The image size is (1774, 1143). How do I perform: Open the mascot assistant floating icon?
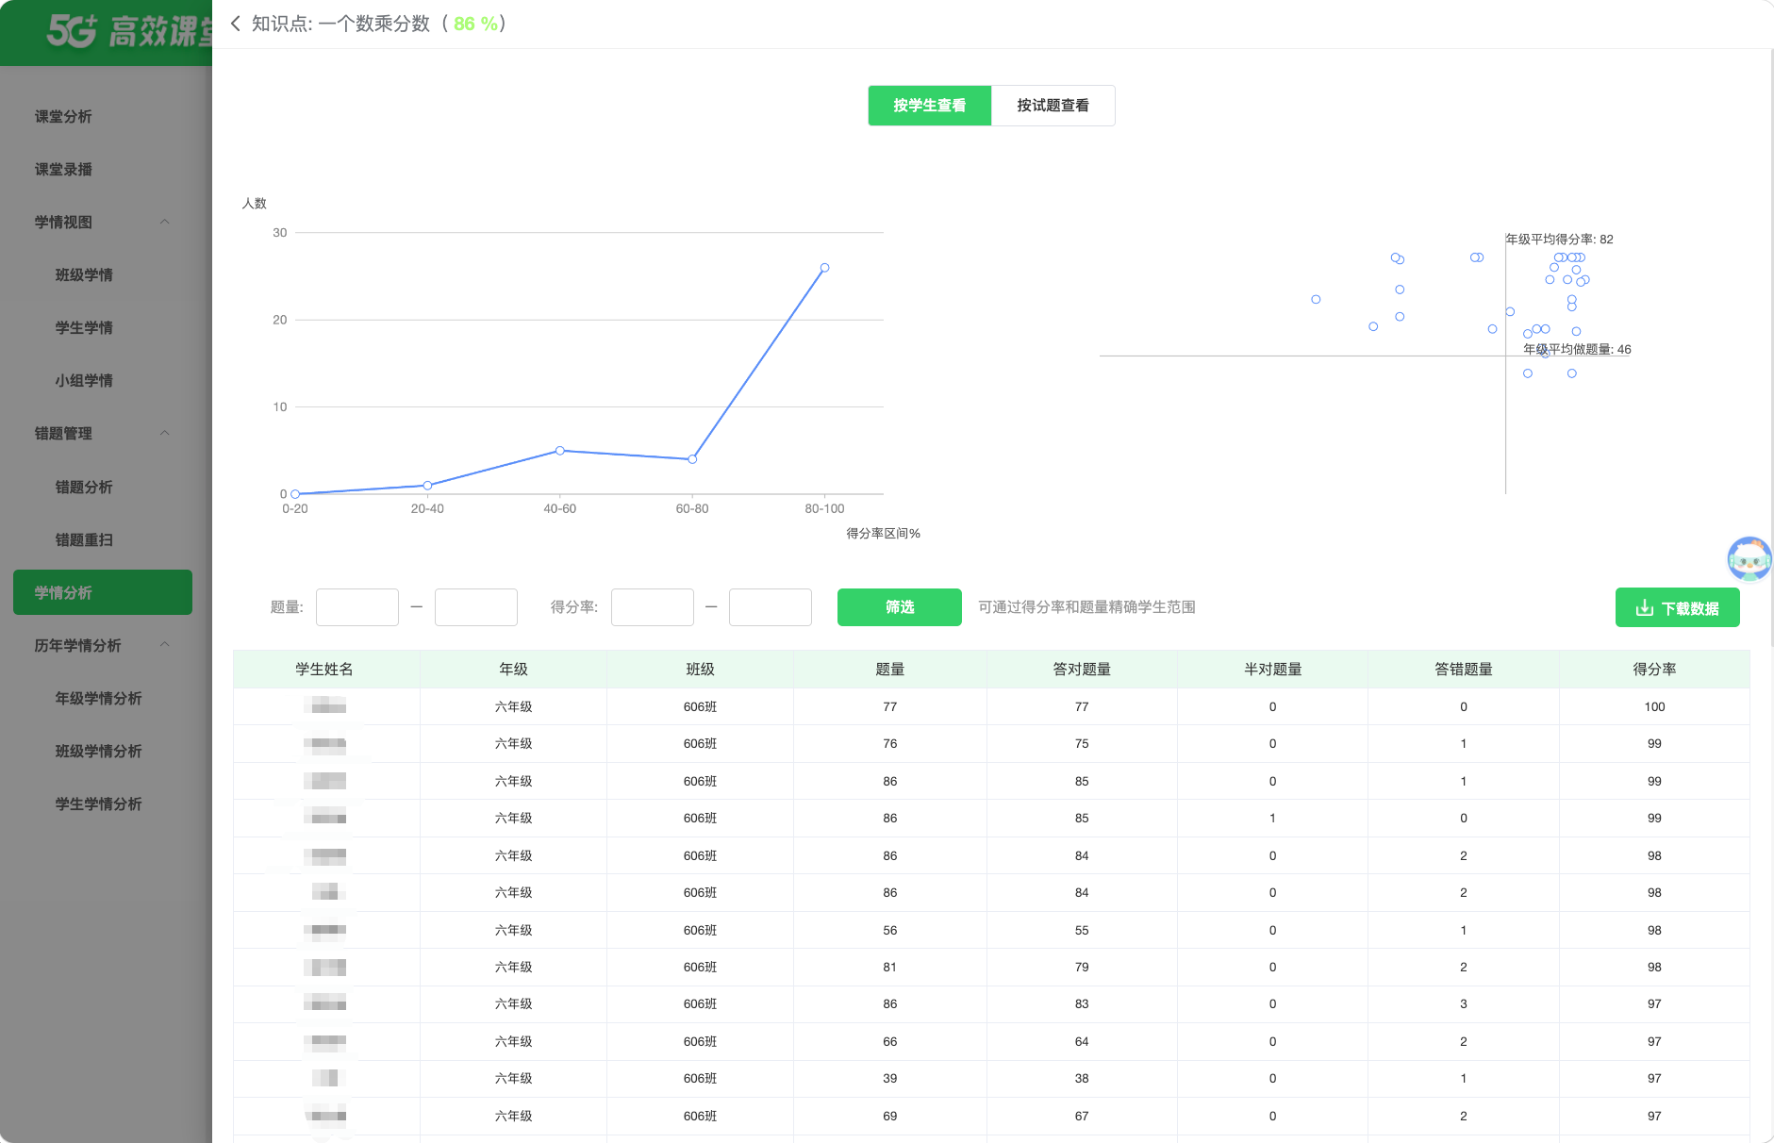pyautogui.click(x=1749, y=559)
